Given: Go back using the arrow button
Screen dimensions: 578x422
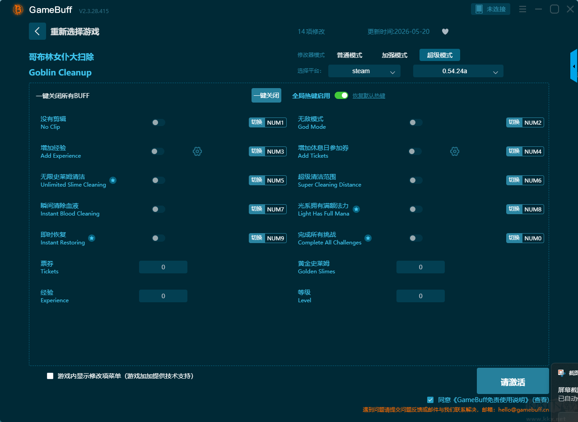Looking at the screenshot, I should click(37, 31).
